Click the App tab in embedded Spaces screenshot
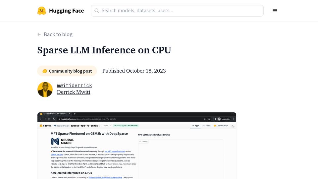The width and height of the screenshot is (318, 179). pos(195,126)
